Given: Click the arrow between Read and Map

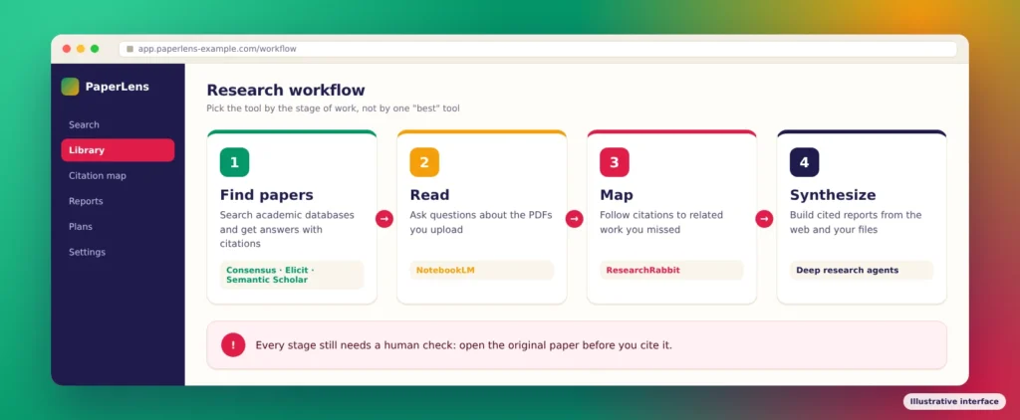Looking at the screenshot, I should (x=575, y=219).
